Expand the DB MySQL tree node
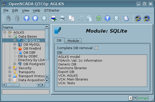 pos(14,44)
